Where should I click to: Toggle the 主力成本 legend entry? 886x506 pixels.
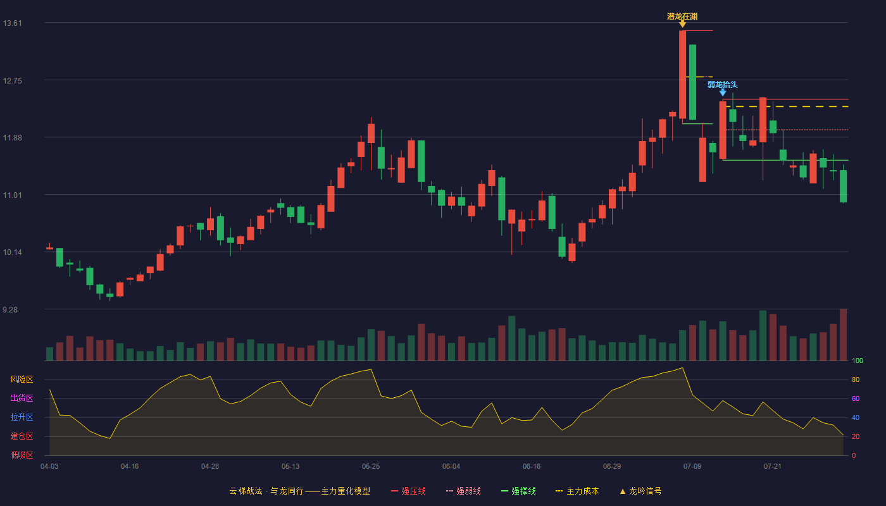pyautogui.click(x=577, y=491)
